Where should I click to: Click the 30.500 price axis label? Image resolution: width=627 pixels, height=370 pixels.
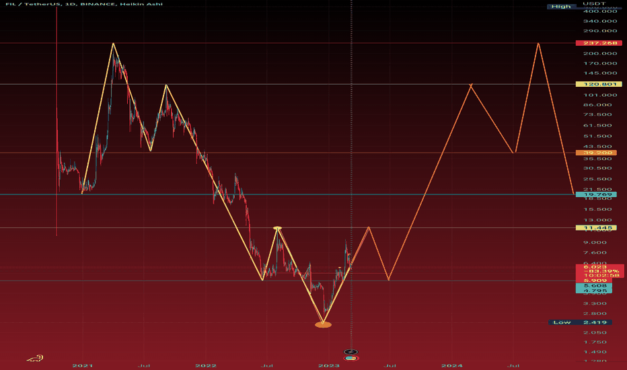point(597,168)
